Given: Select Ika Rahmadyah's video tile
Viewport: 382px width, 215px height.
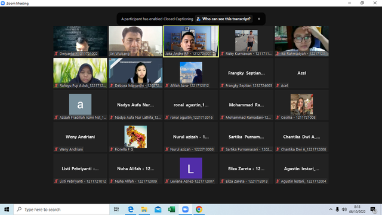Looking at the screenshot, I should click(x=301, y=41).
